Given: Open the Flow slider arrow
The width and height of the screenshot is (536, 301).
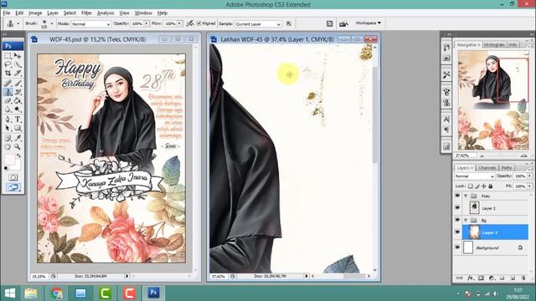Looking at the screenshot, I should [x=179, y=23].
